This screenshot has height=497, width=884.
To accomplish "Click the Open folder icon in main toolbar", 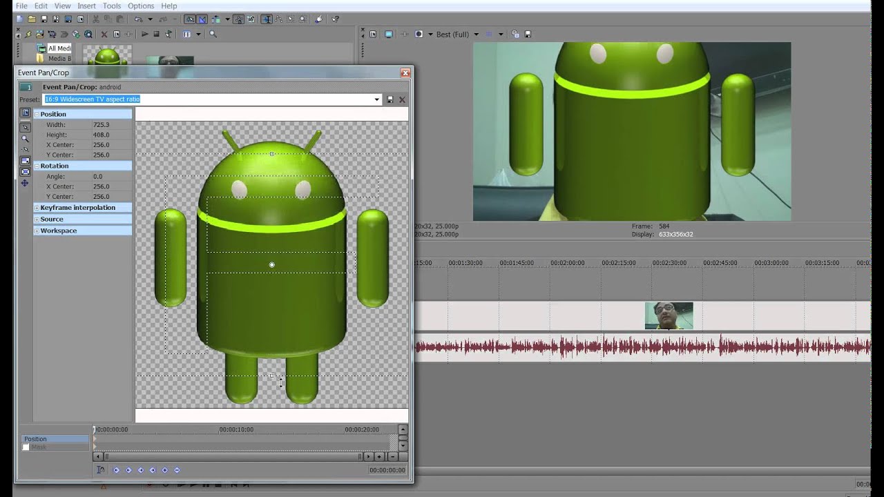I will click(x=32, y=19).
